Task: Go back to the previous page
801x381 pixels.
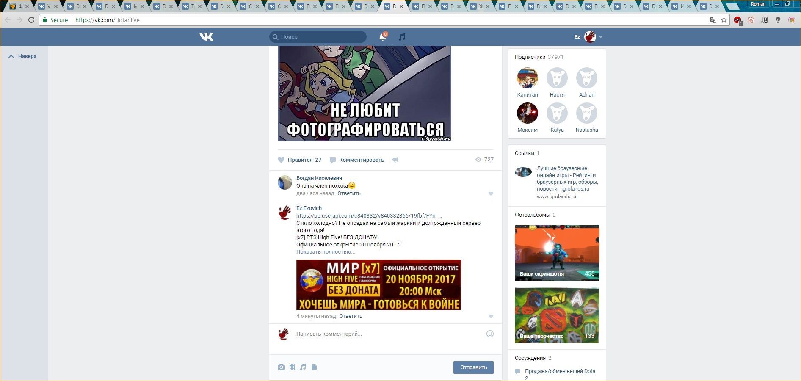Action: 8,20
